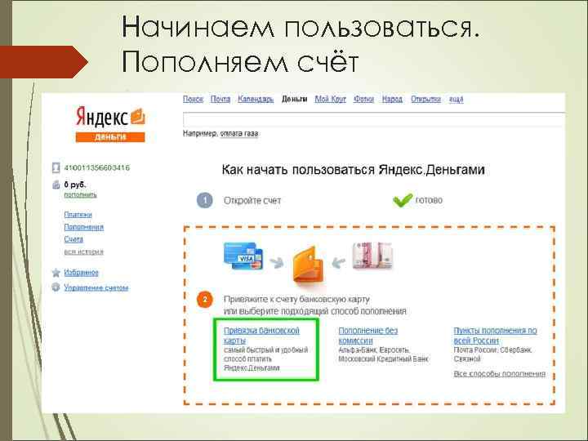588x441 pixels.
Task: Open Платежи in sidebar
Action: [x=78, y=215]
